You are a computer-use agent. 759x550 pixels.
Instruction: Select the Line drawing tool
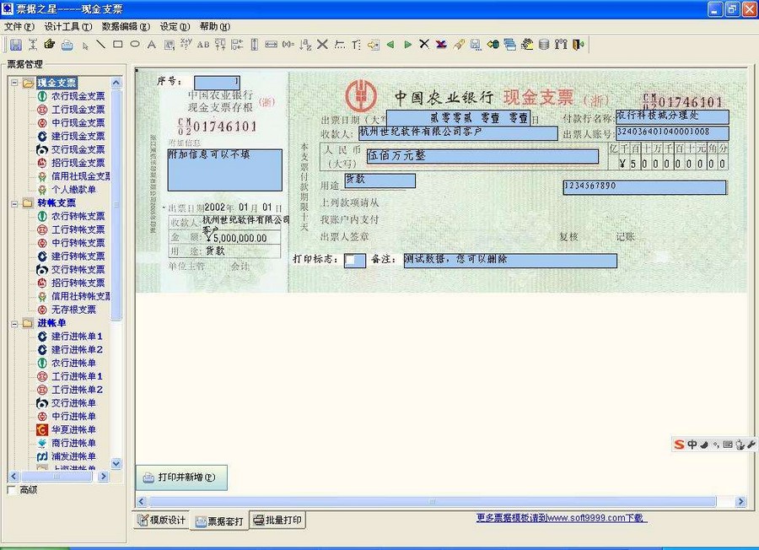tap(100, 44)
